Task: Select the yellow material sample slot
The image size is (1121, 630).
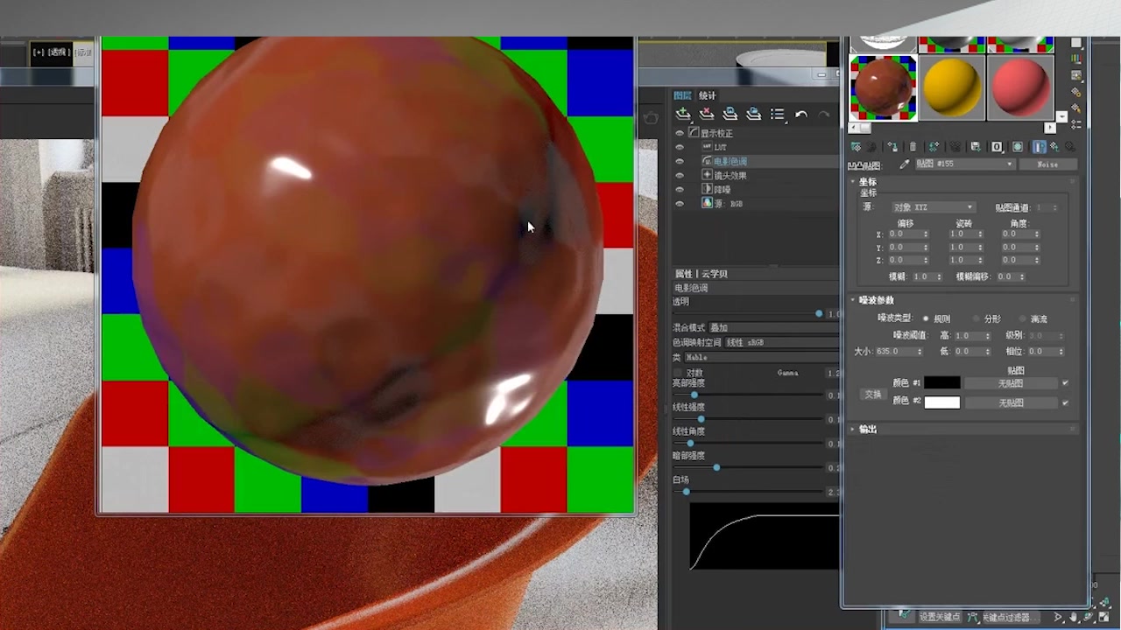Action: pos(952,87)
